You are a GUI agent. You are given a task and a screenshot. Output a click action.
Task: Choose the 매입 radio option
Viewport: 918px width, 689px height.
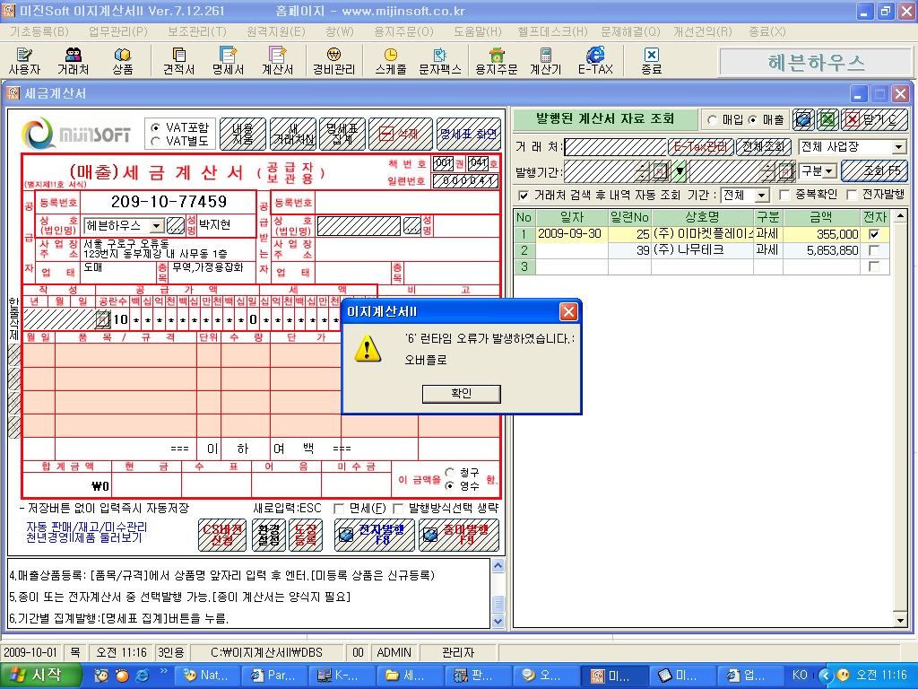click(x=712, y=120)
